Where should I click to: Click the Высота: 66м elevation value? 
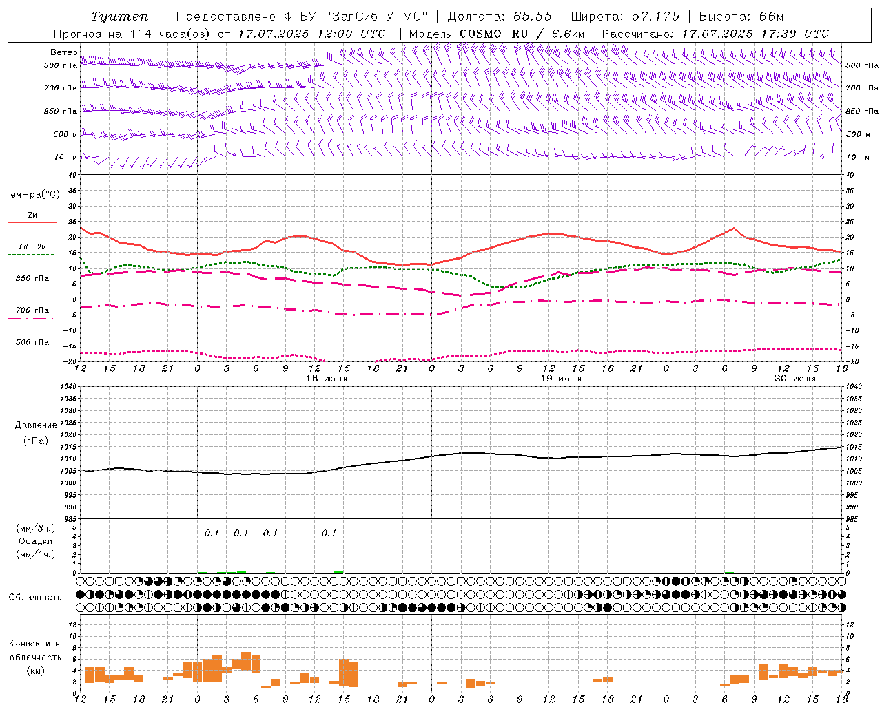(741, 17)
